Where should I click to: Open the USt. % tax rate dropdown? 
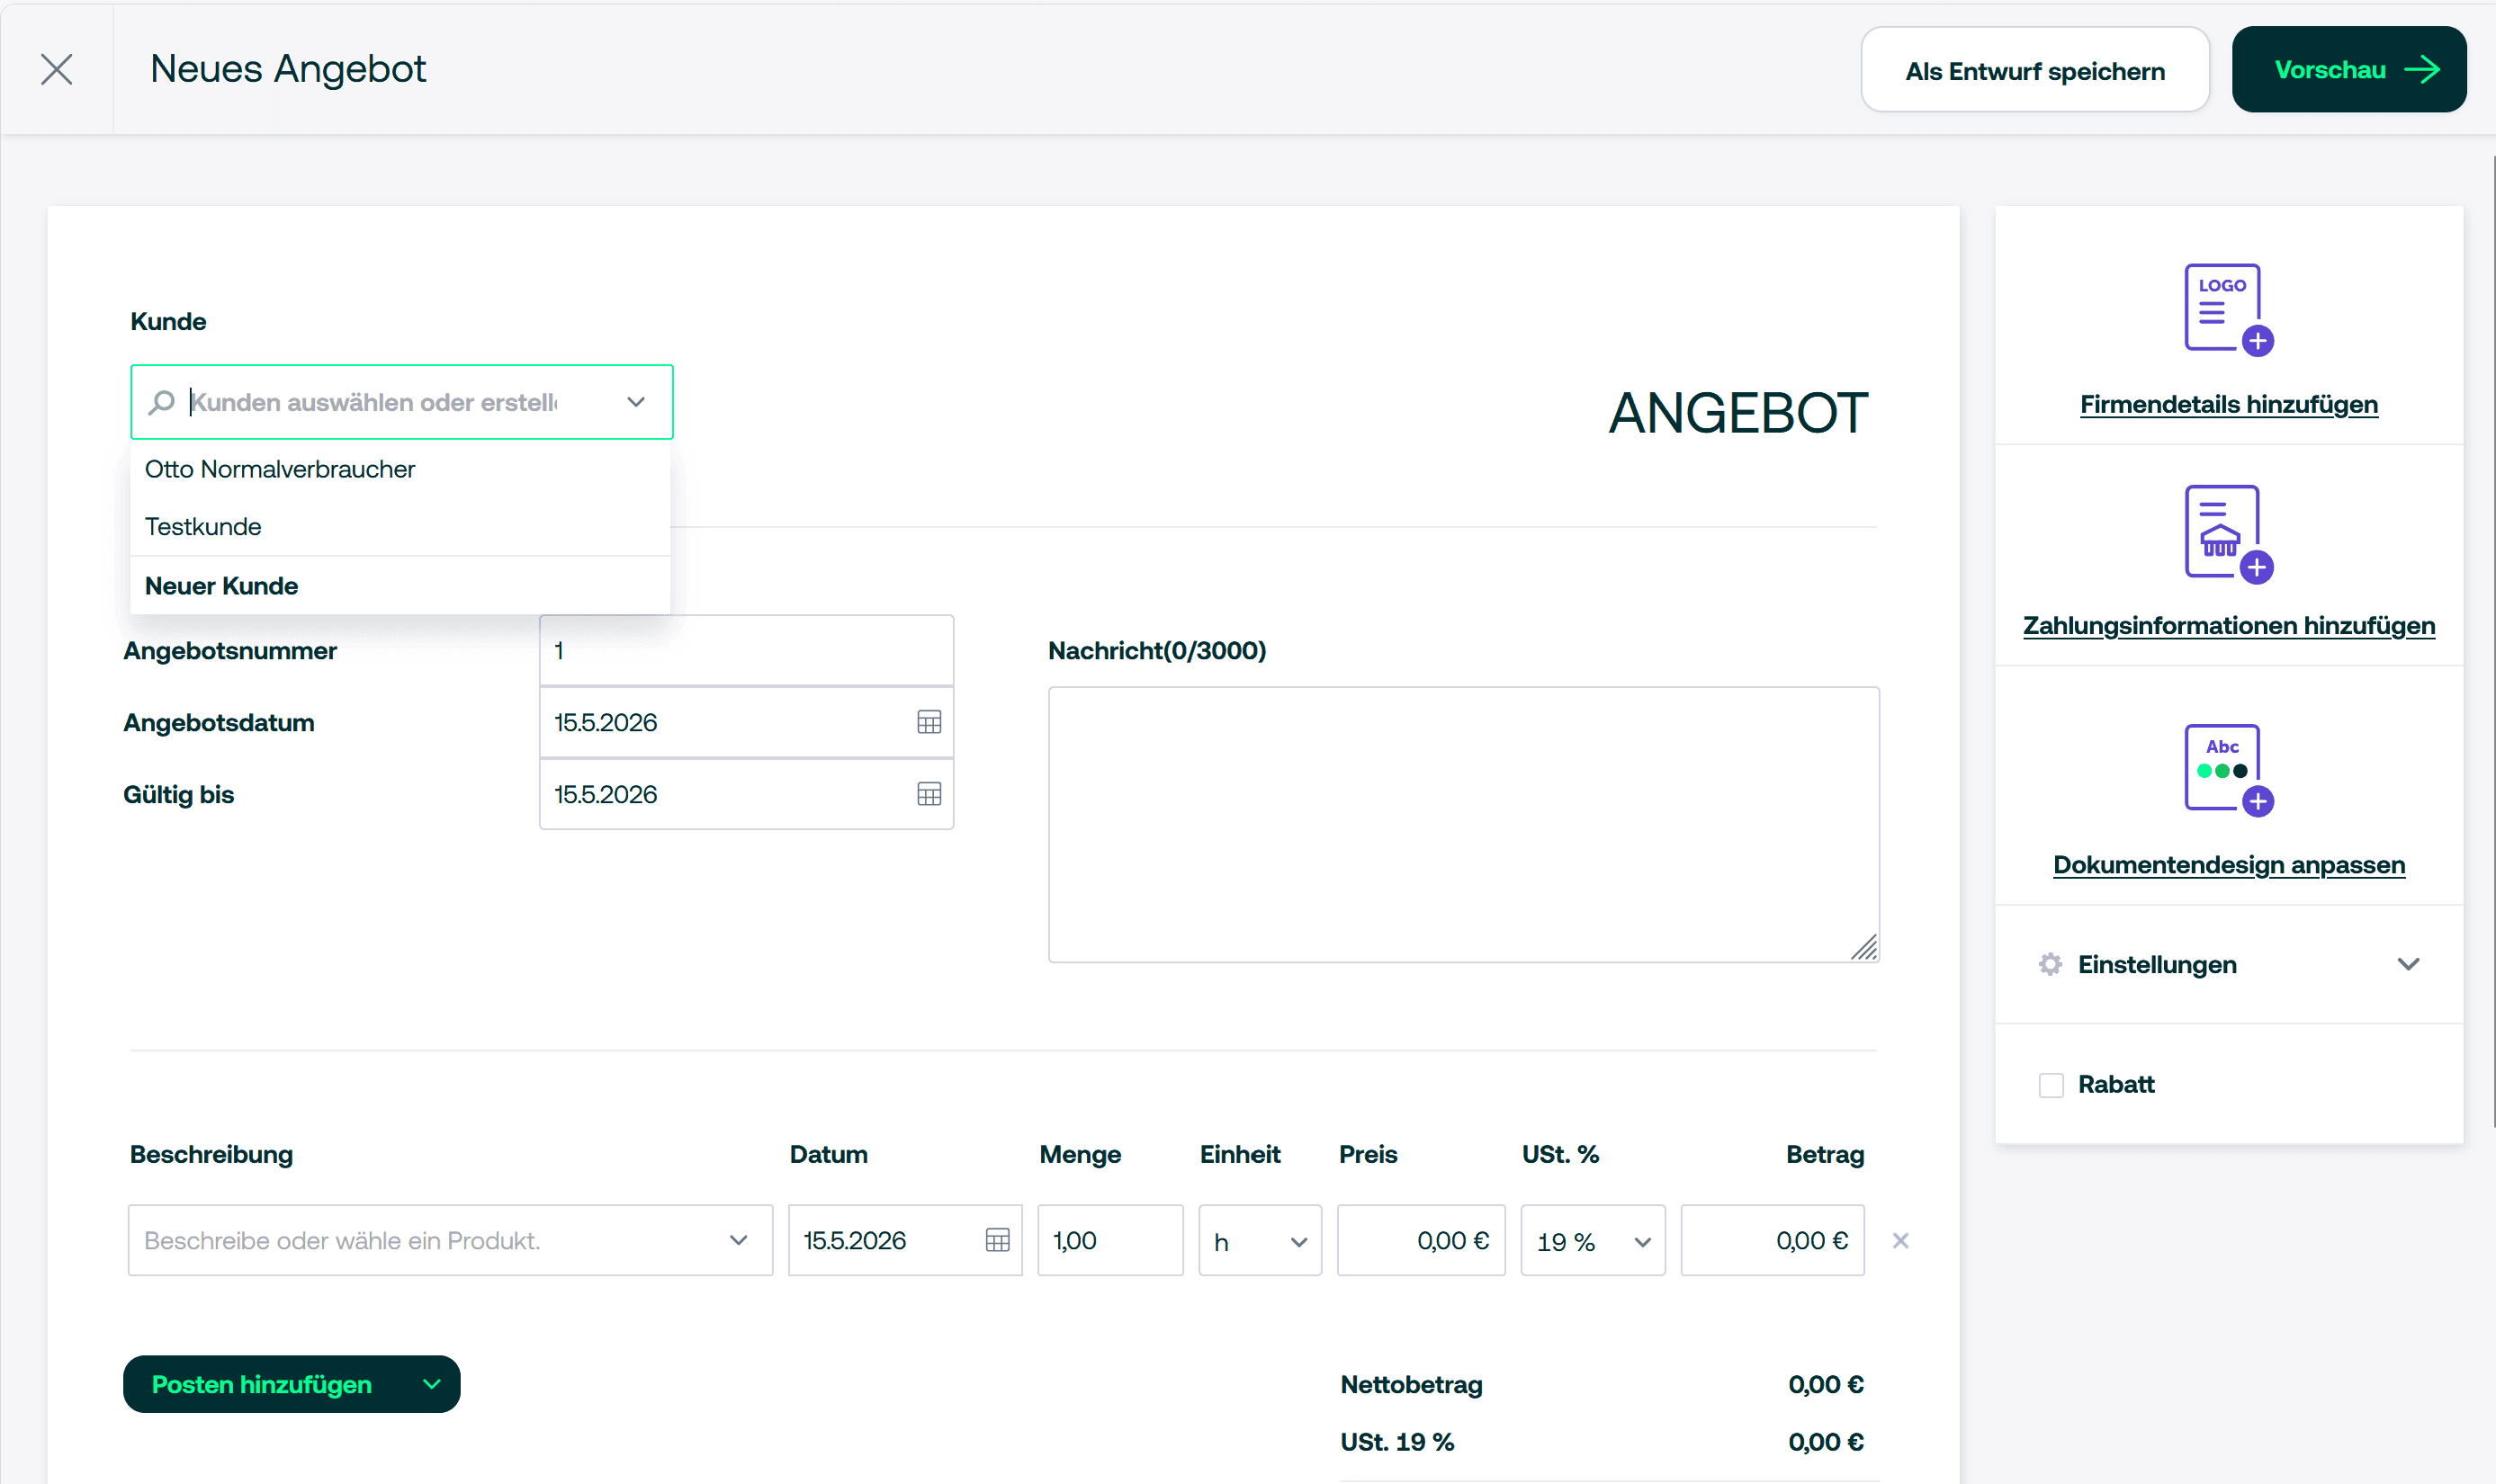(x=1593, y=1240)
